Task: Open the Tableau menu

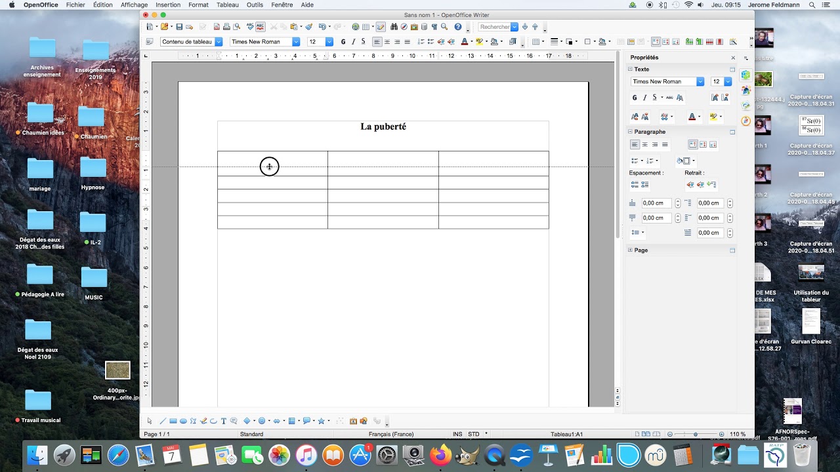Action: pyautogui.click(x=228, y=5)
